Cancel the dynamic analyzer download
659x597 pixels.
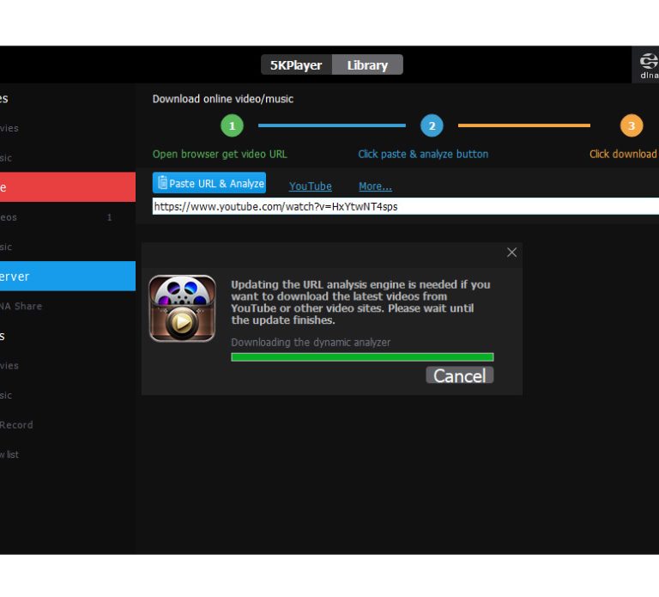point(459,375)
